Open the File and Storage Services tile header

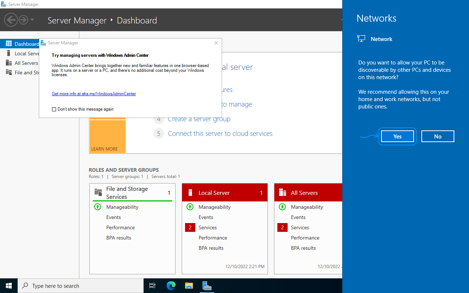coord(132,193)
